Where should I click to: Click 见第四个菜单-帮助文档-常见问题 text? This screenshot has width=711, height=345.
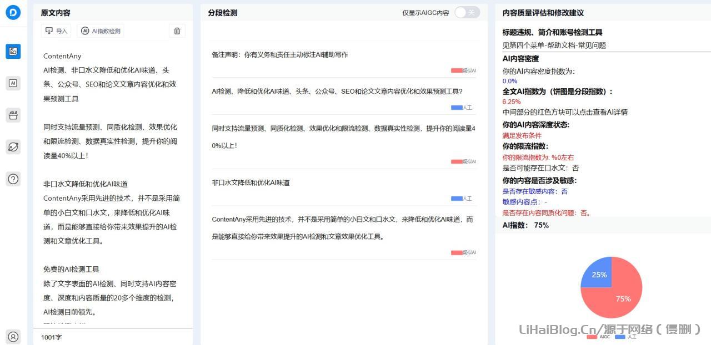(554, 45)
